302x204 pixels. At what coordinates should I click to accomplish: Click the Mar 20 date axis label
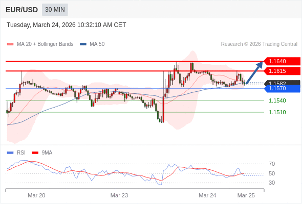(36, 195)
